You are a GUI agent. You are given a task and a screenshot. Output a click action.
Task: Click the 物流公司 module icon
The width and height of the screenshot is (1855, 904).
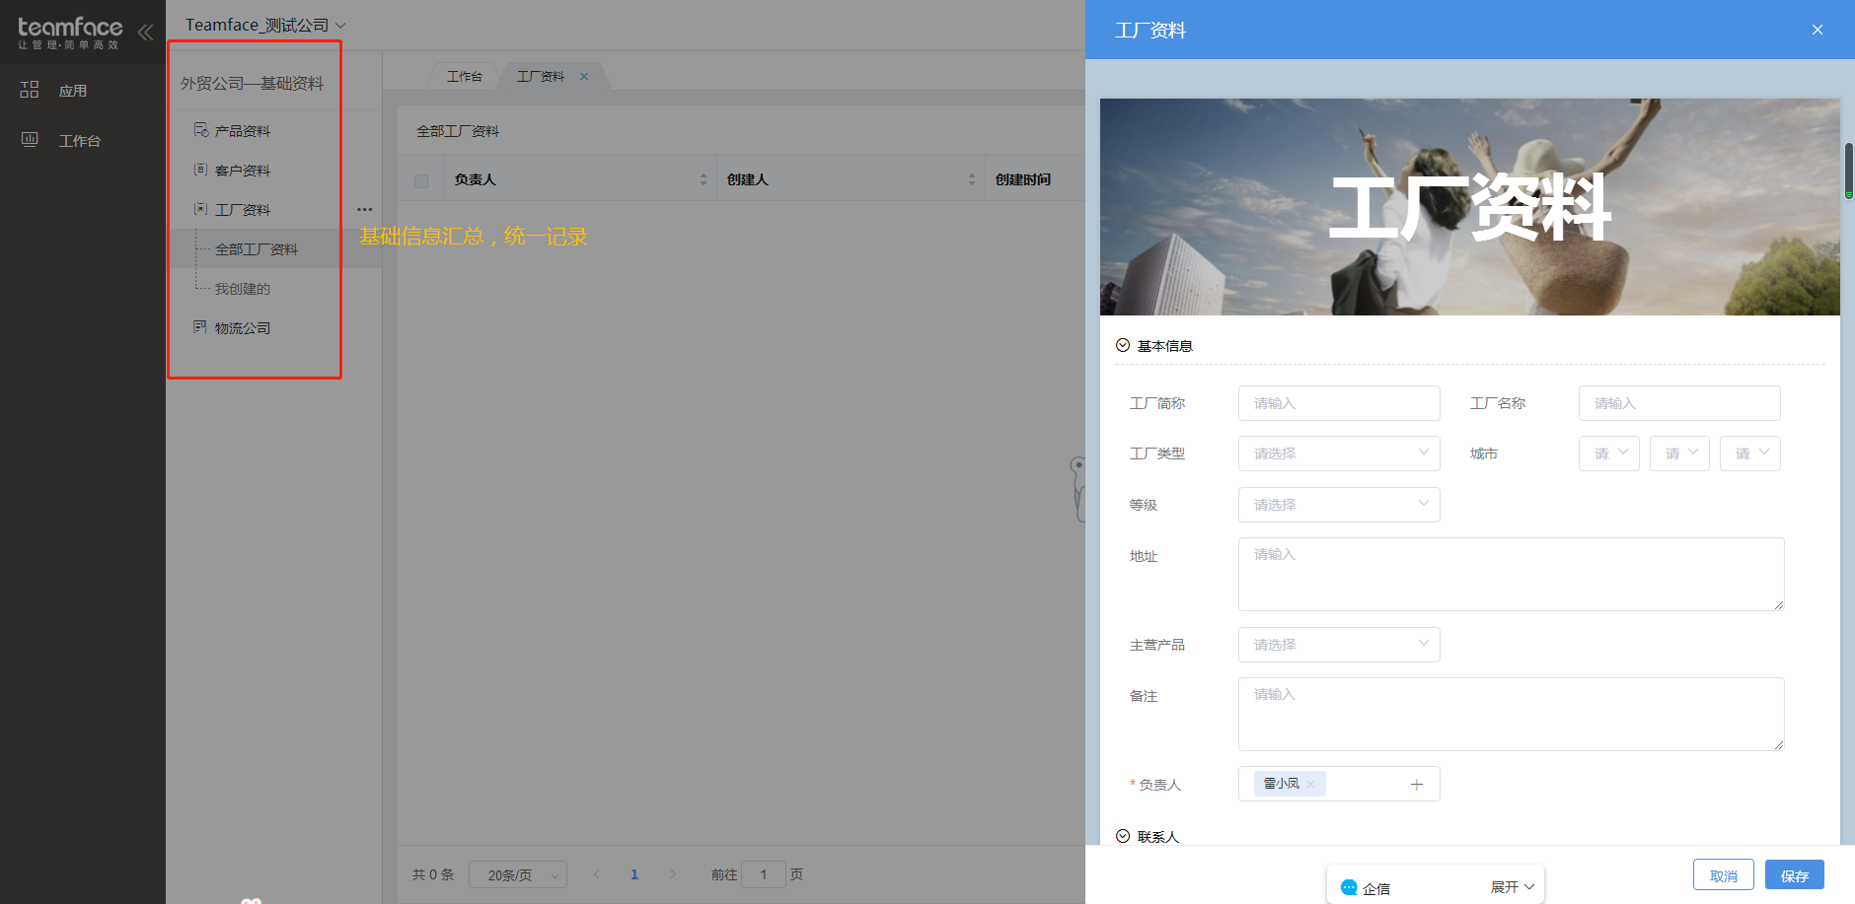[x=200, y=327]
